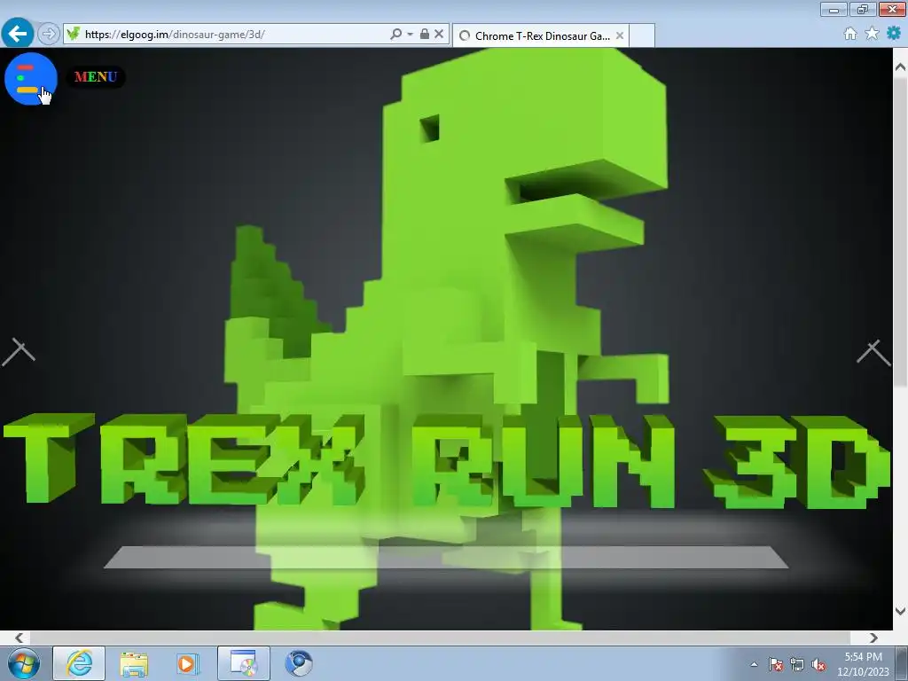Click the muted volume speaker tray icon
This screenshot has width=908, height=681.
[x=818, y=665]
